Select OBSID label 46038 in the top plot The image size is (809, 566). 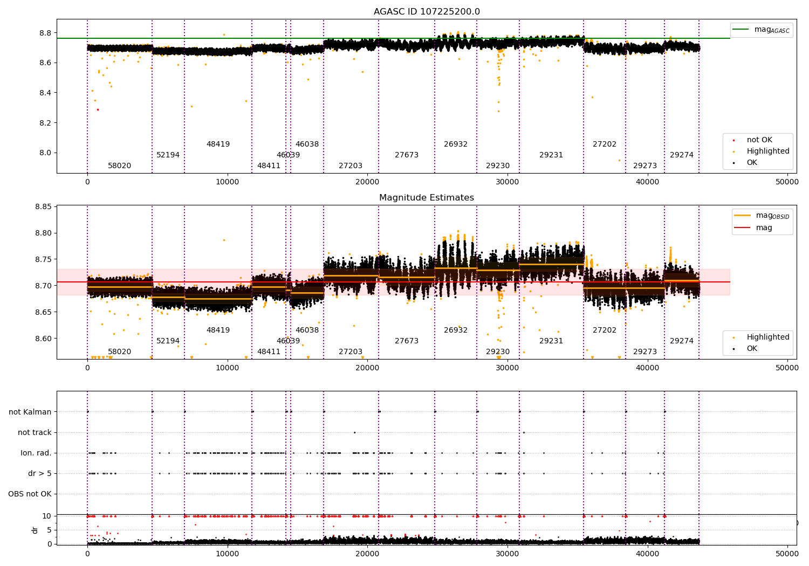[307, 144]
